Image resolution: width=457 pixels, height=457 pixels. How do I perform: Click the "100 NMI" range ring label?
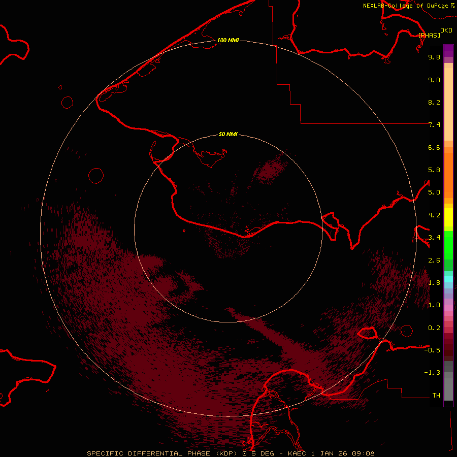[x=228, y=40]
